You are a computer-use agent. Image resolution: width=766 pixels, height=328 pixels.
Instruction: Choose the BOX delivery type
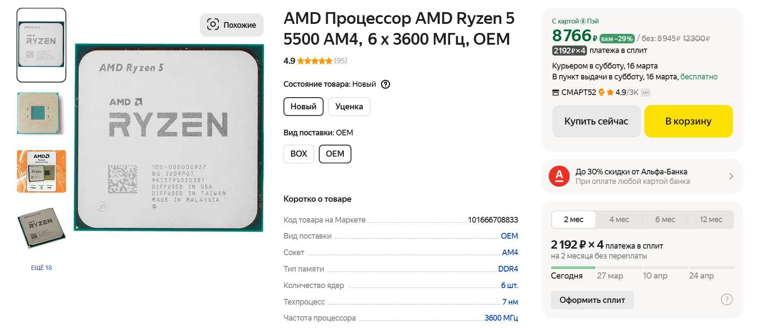298,154
